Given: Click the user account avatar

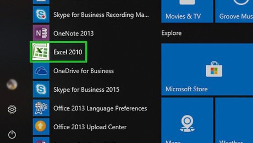Looking at the screenshot, I should (12, 84).
